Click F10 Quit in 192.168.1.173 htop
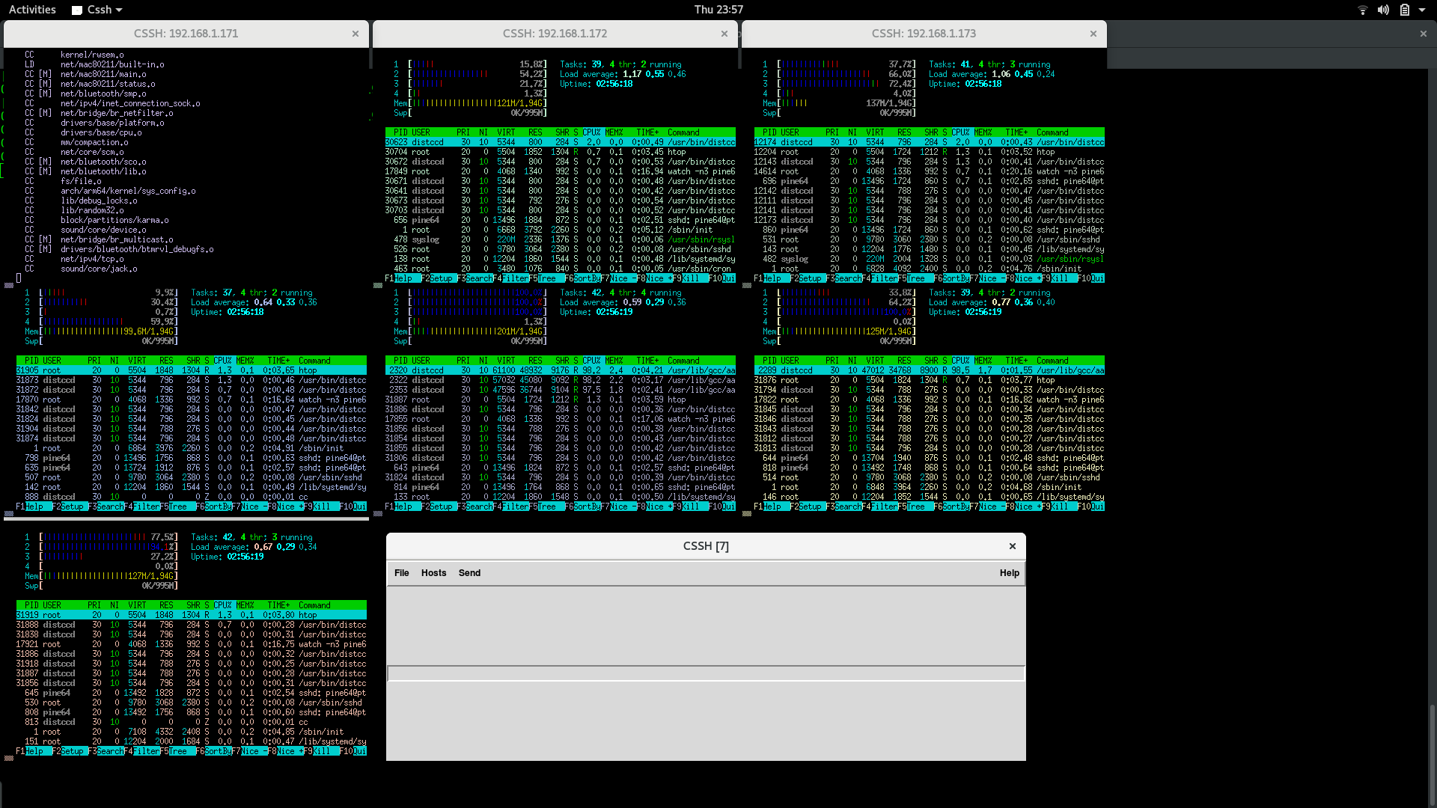This screenshot has height=808, width=1437. pos(1097,278)
